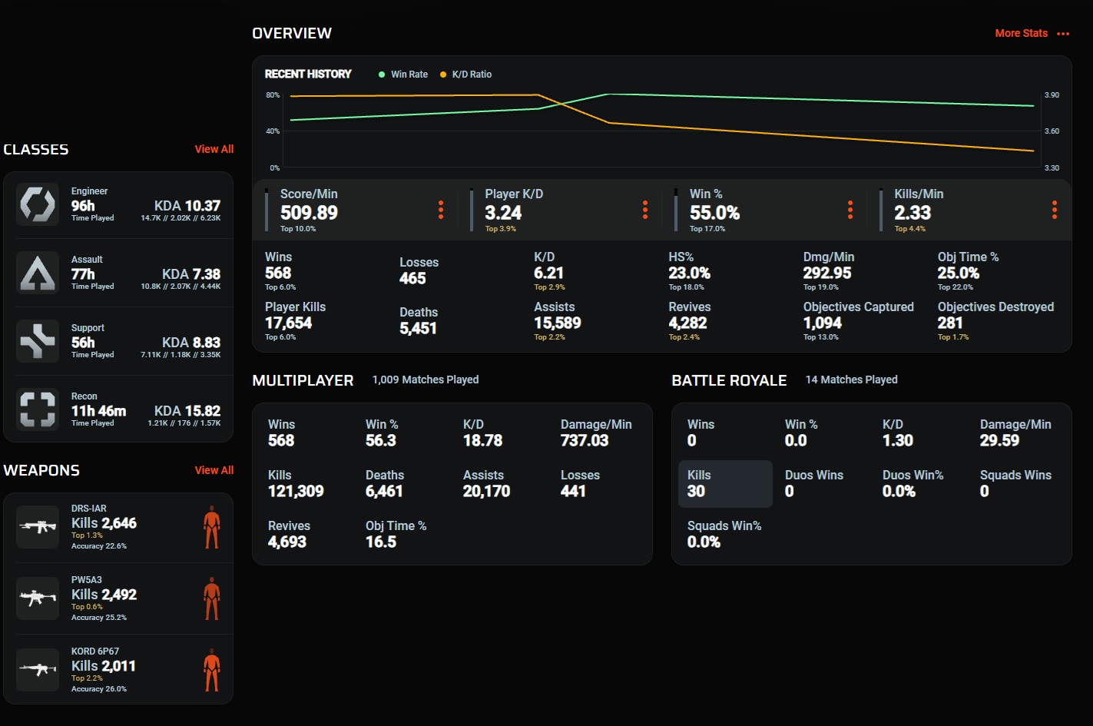Select the DRS-IAR weapon icon
Screen dimensions: 1093x726
point(38,527)
